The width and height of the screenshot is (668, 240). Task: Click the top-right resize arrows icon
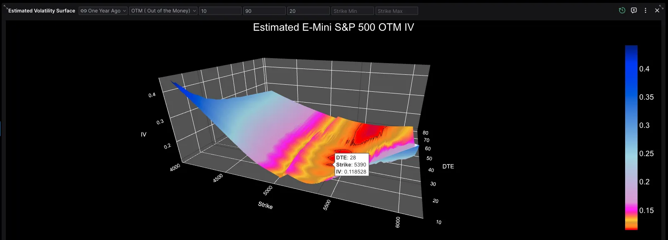tap(661, 7)
